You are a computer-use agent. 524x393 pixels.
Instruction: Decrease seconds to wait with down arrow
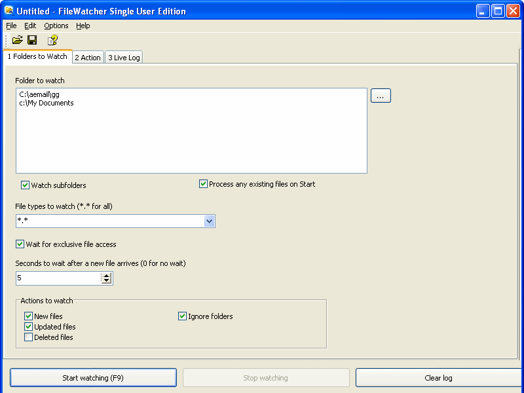(106, 281)
